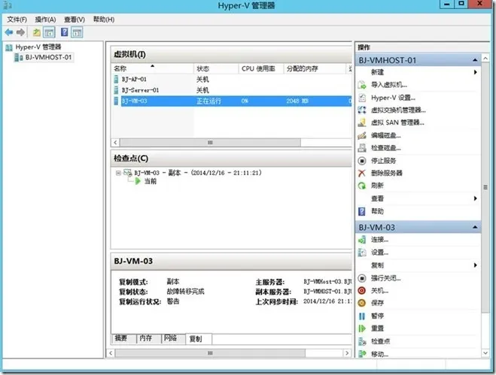Screen dimensions: 496x375
Task: Open the 文件(F) menu
Action: [x=17, y=20]
